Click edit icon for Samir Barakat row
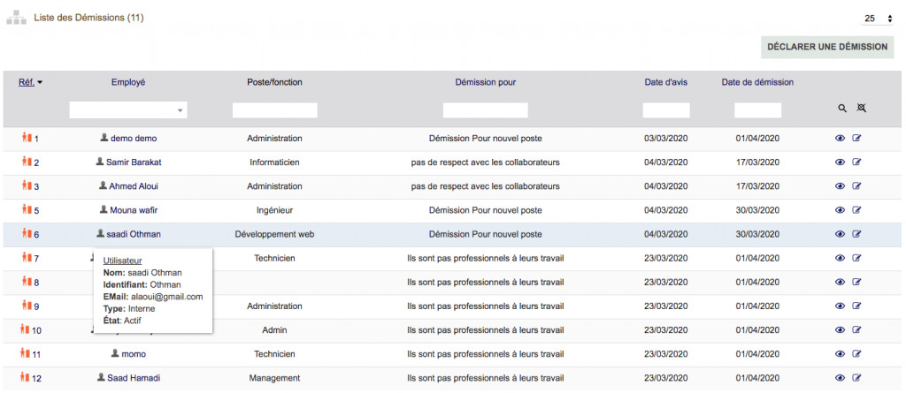 (856, 162)
